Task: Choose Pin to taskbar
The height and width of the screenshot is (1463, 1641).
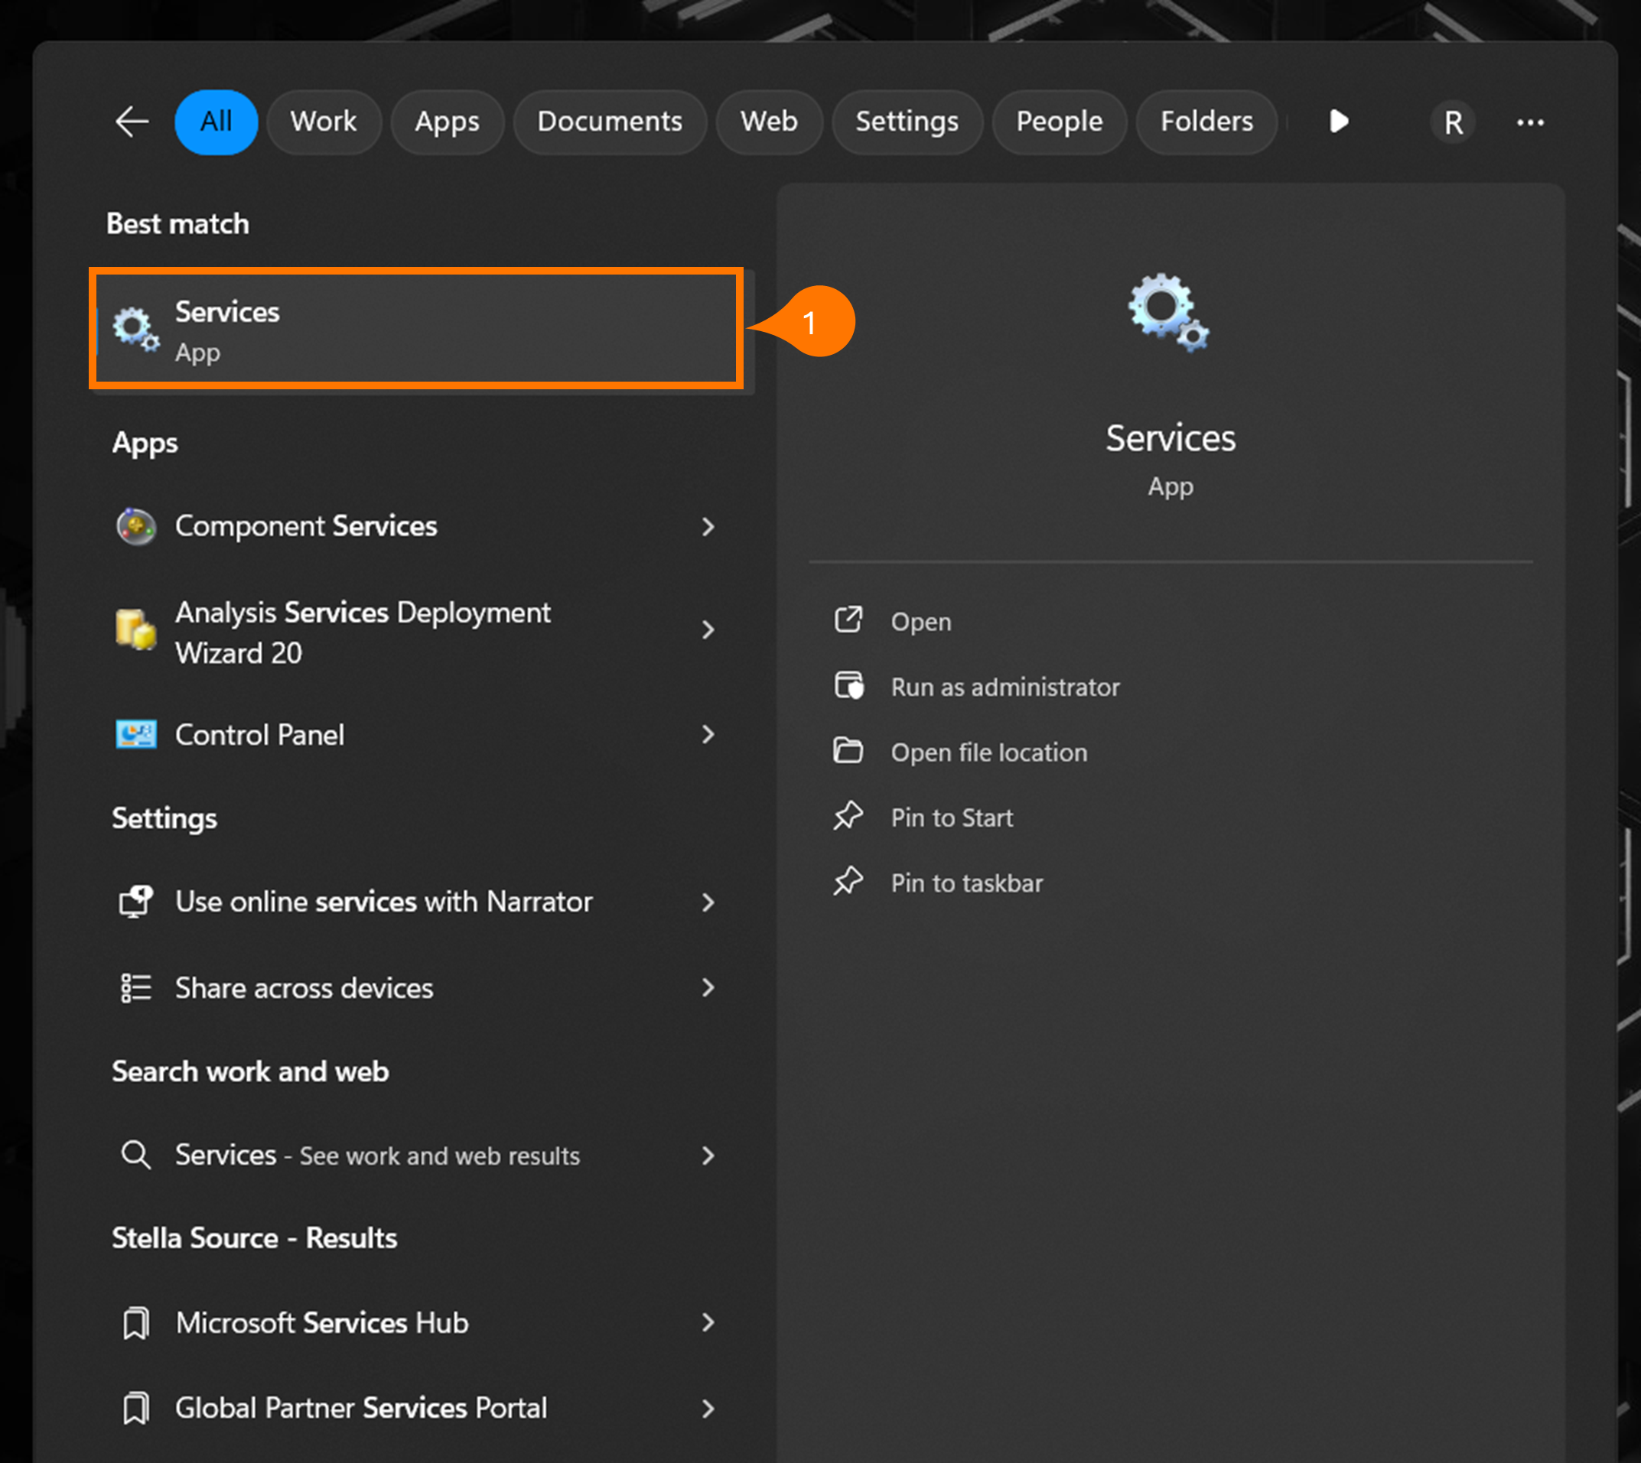Action: point(966,883)
